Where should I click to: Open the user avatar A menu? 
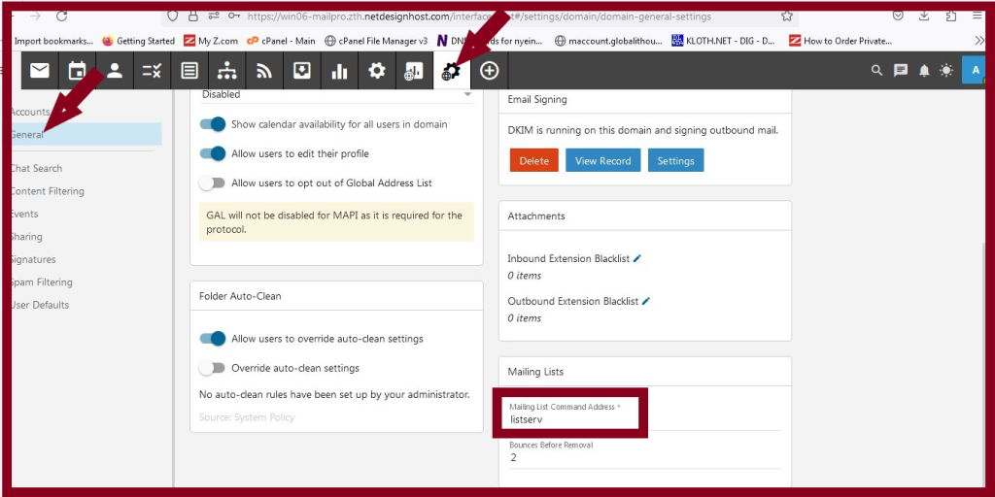(x=974, y=70)
